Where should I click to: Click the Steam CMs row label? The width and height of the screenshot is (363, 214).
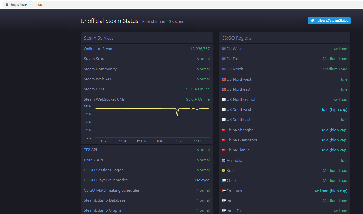(x=94, y=89)
